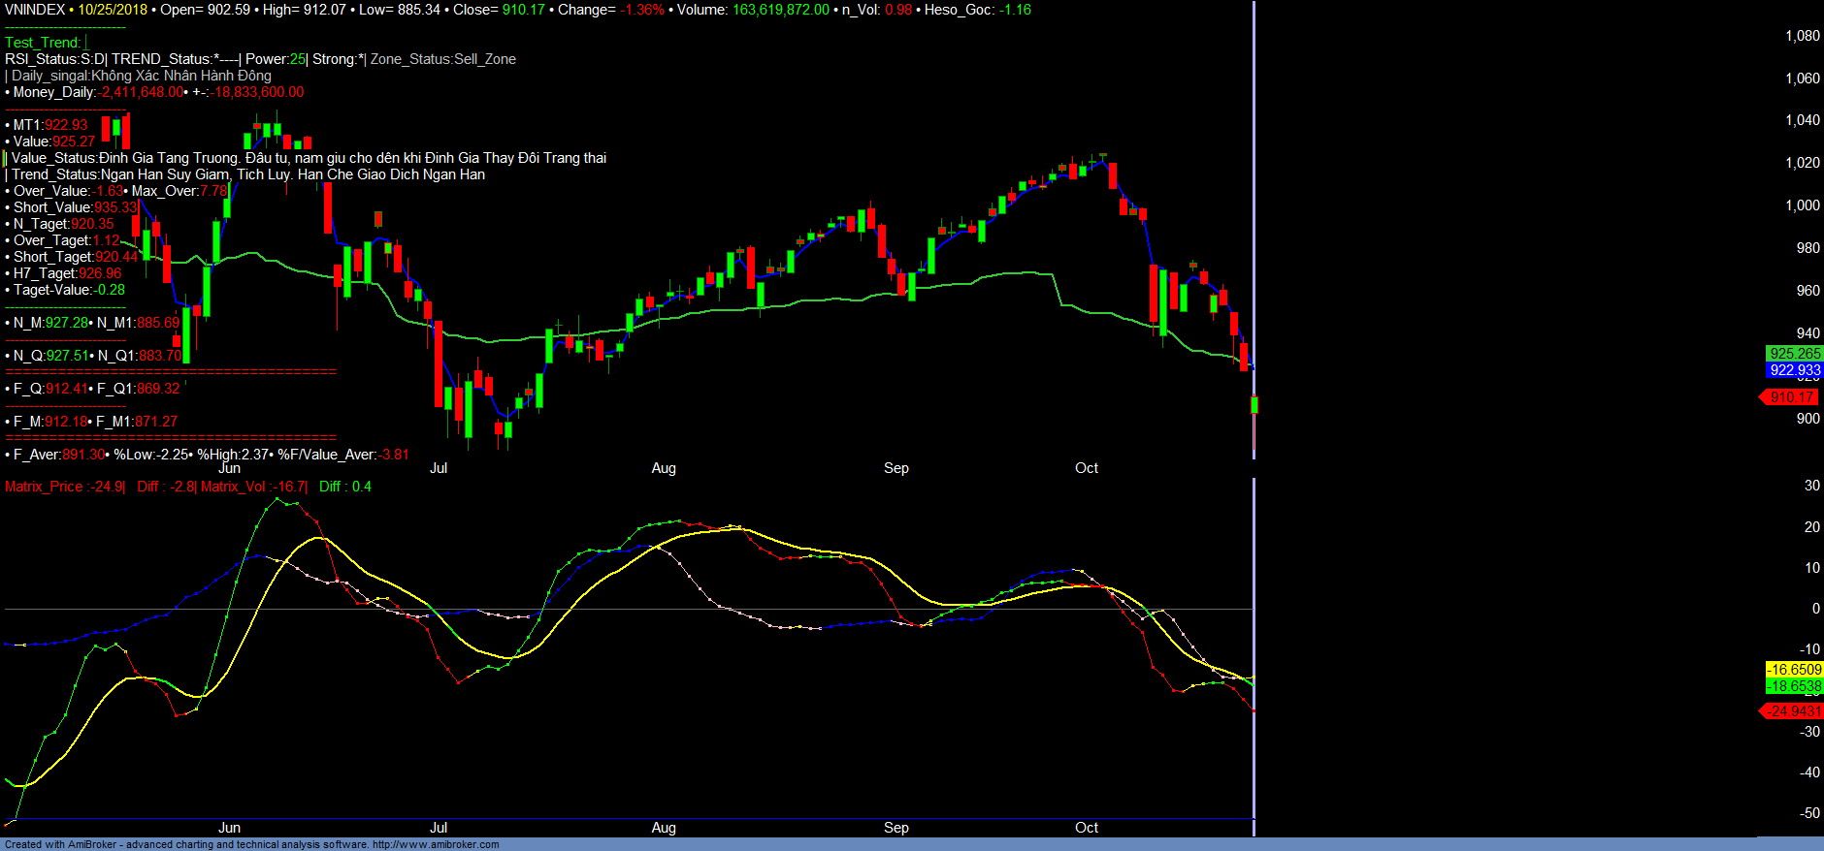1824x851 pixels.
Task: Click the Oct label on the price pane axis
Action: coord(1086,468)
